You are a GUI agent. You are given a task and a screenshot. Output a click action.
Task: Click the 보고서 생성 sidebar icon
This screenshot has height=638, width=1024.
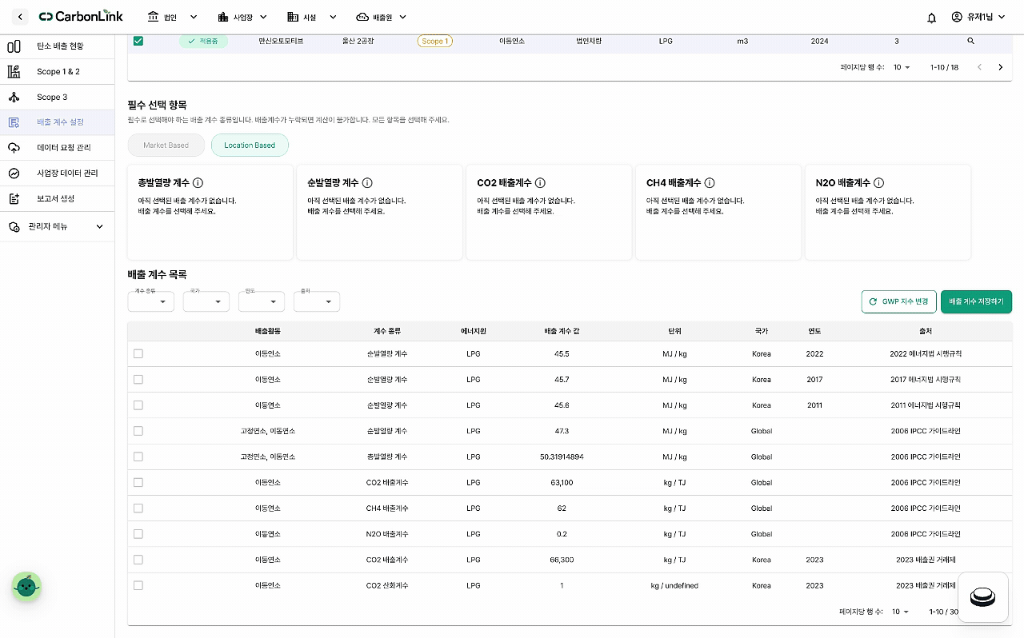point(14,198)
